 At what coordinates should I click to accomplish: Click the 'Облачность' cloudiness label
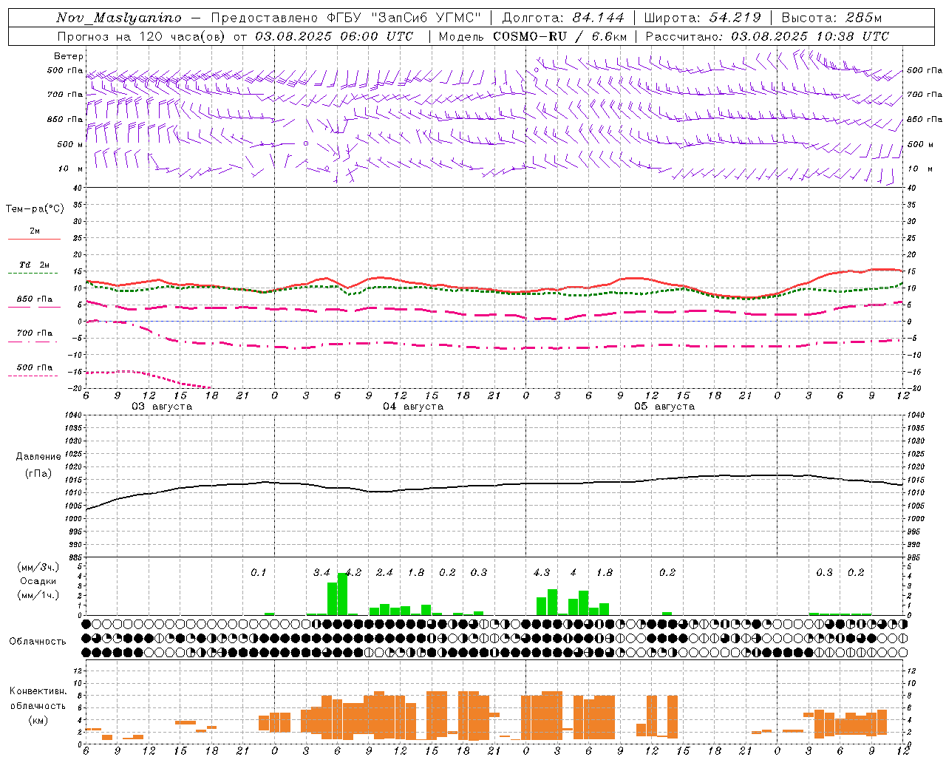(x=38, y=642)
